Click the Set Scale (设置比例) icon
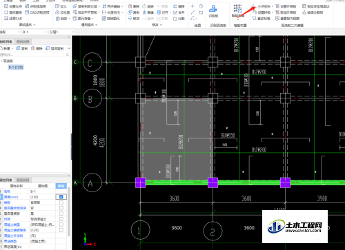This screenshot has height=250, width=345. 6,6
